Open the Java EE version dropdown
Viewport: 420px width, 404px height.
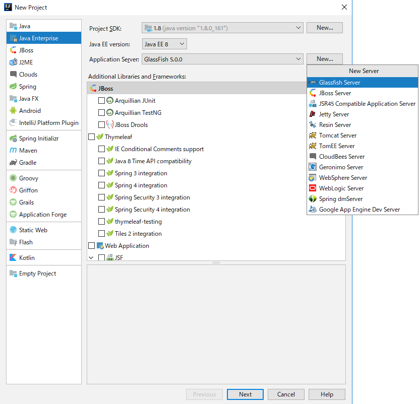[x=164, y=44]
